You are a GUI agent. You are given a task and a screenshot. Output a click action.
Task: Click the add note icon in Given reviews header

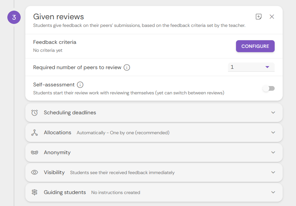coord(259,17)
